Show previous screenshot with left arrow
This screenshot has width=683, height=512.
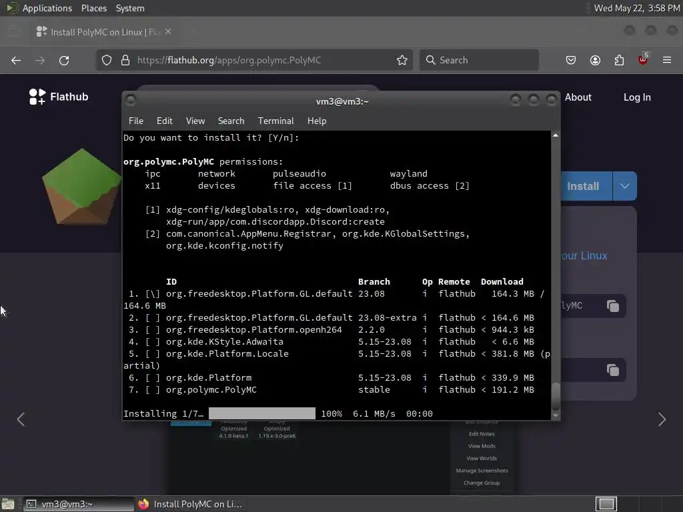point(21,419)
